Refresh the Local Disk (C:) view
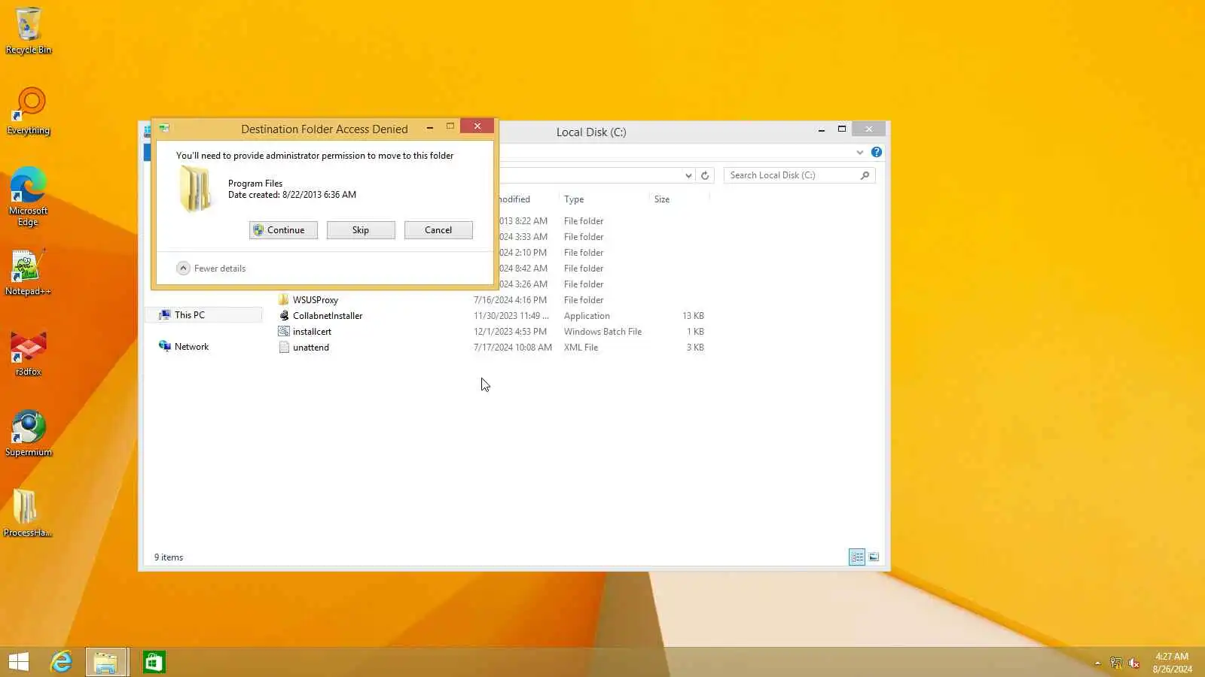 (x=705, y=175)
